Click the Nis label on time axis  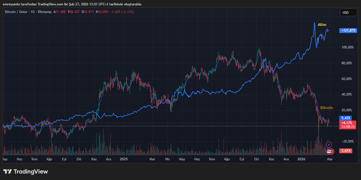167,159
